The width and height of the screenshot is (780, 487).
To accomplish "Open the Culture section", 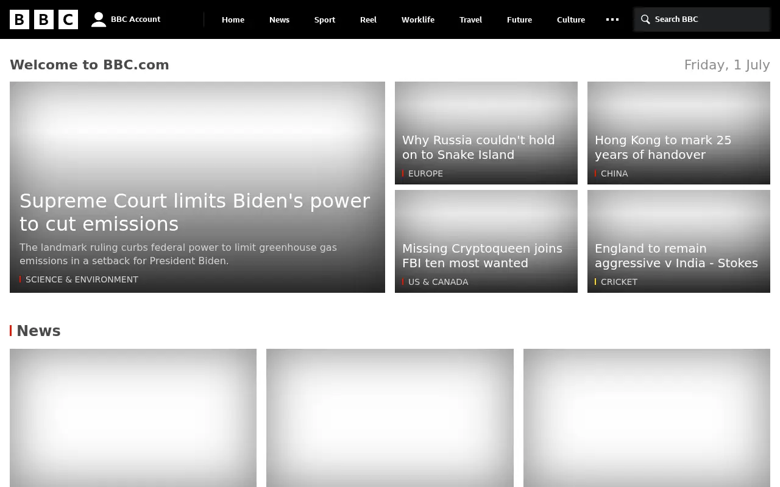I will point(571,19).
